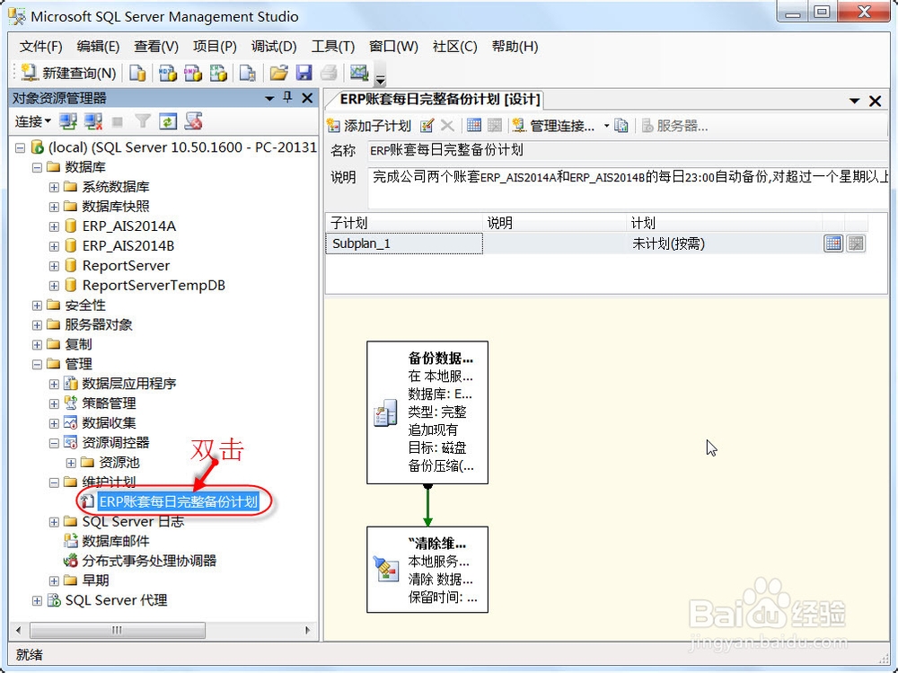Click the 名称 input field
Image resolution: width=898 pixels, height=673 pixels.
(627, 151)
